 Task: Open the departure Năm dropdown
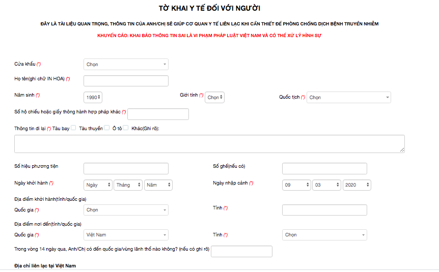click(158, 185)
